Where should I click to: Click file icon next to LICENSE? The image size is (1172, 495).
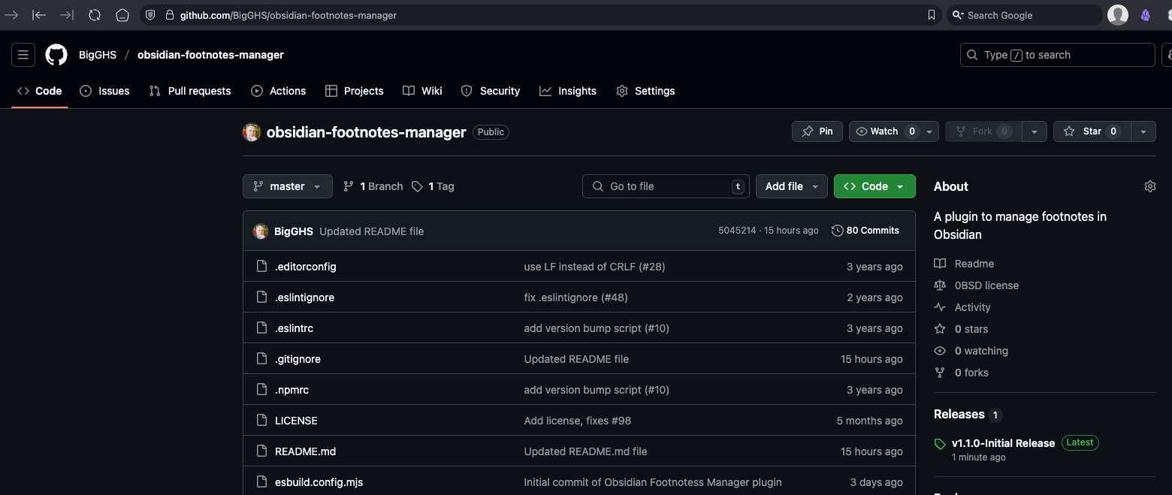pyautogui.click(x=261, y=421)
